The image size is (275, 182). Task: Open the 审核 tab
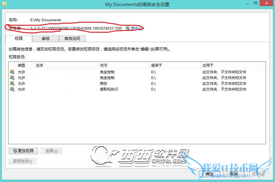pyautogui.click(x=46, y=39)
